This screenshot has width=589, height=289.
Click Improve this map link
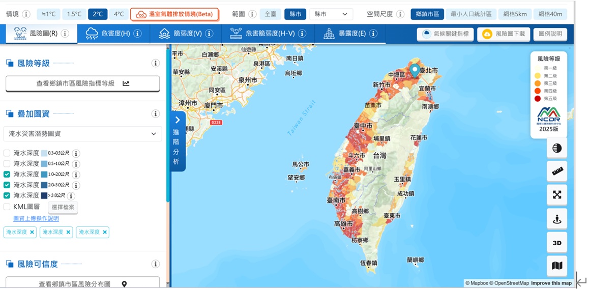point(551,283)
